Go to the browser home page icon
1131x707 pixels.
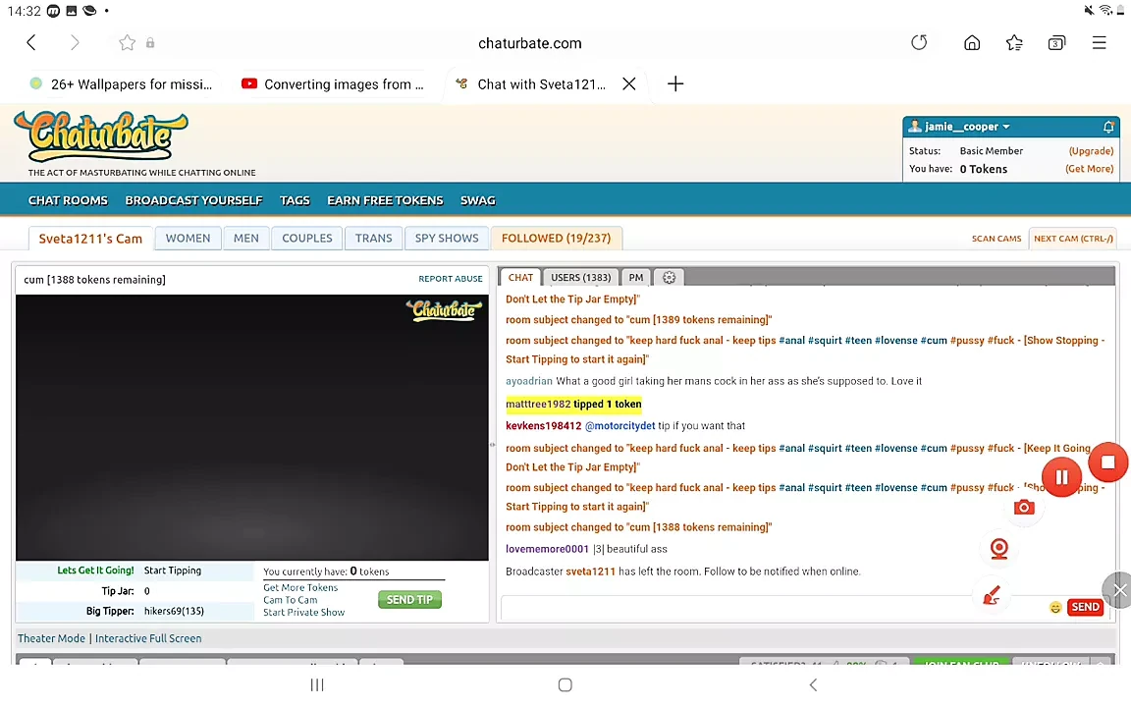pyautogui.click(x=972, y=42)
